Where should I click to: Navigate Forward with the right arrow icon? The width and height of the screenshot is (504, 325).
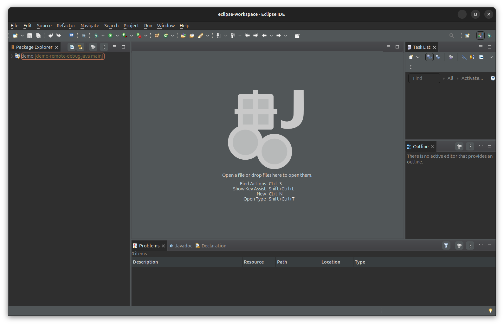(279, 35)
